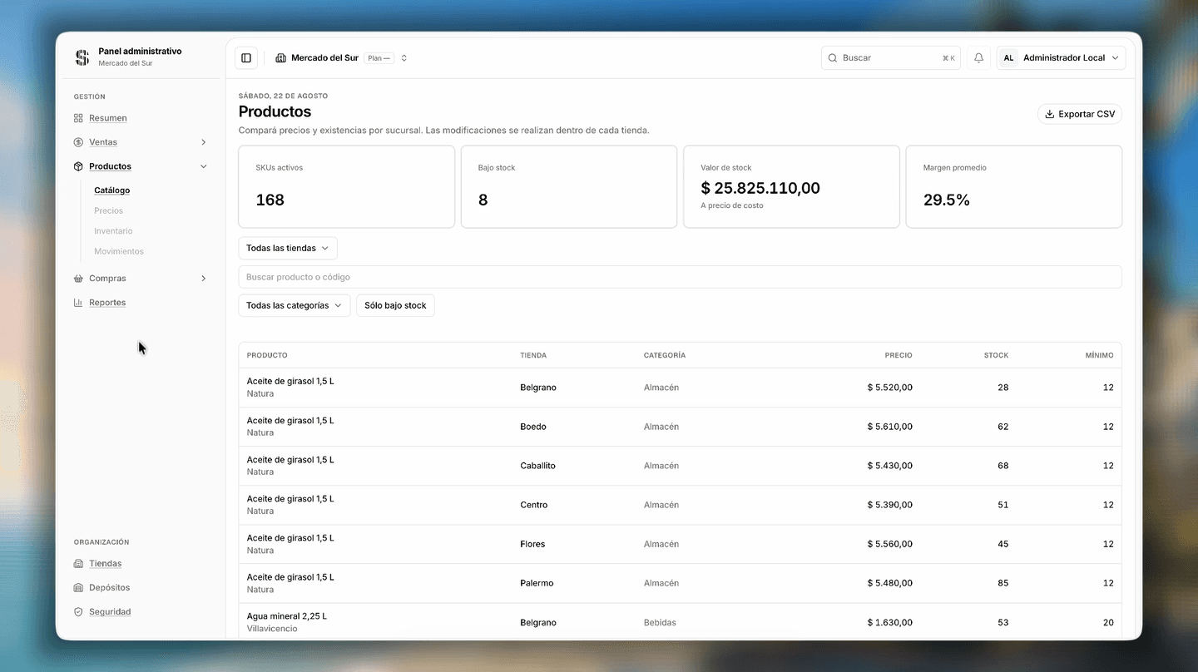Click the Panel administrativo logo

(82, 57)
